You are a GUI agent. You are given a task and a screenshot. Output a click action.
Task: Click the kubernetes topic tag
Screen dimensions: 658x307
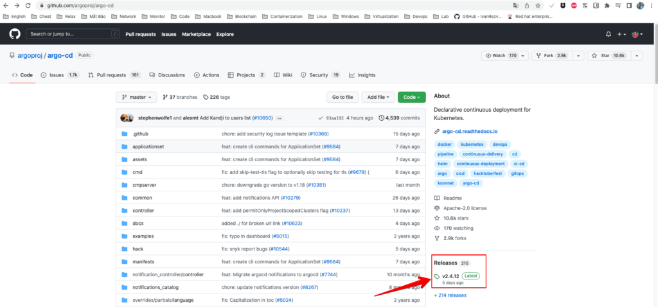472,145
